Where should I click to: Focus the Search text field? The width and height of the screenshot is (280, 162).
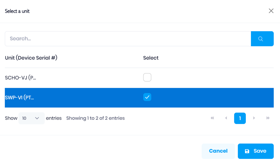128,39
